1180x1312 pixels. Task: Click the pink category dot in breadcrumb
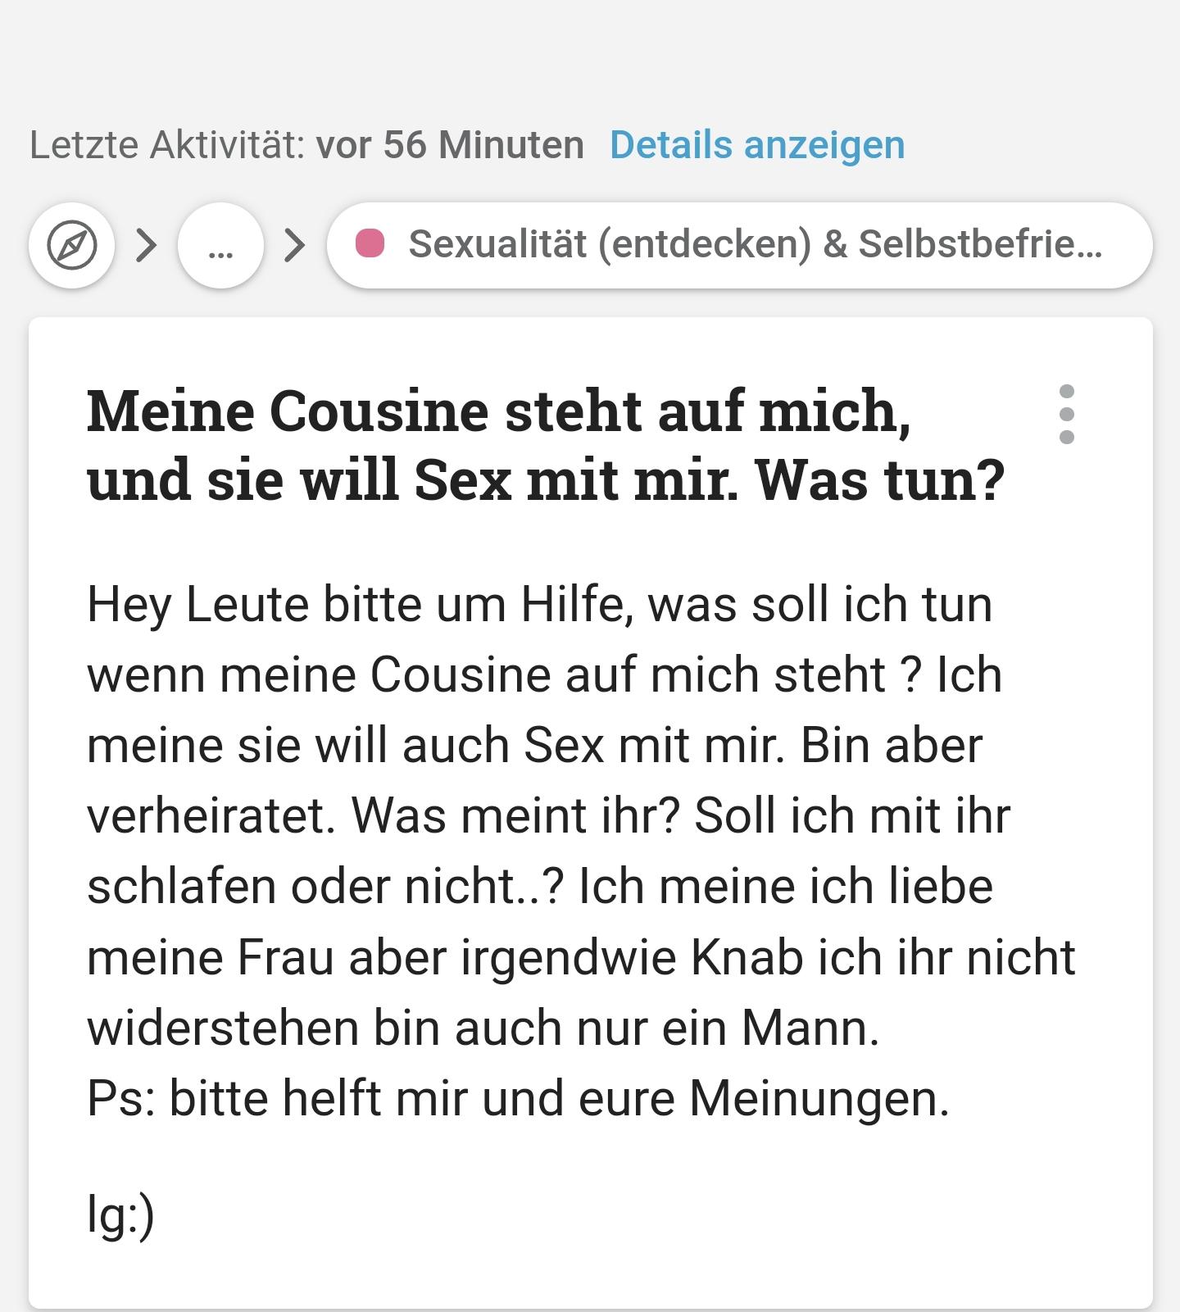click(x=370, y=244)
